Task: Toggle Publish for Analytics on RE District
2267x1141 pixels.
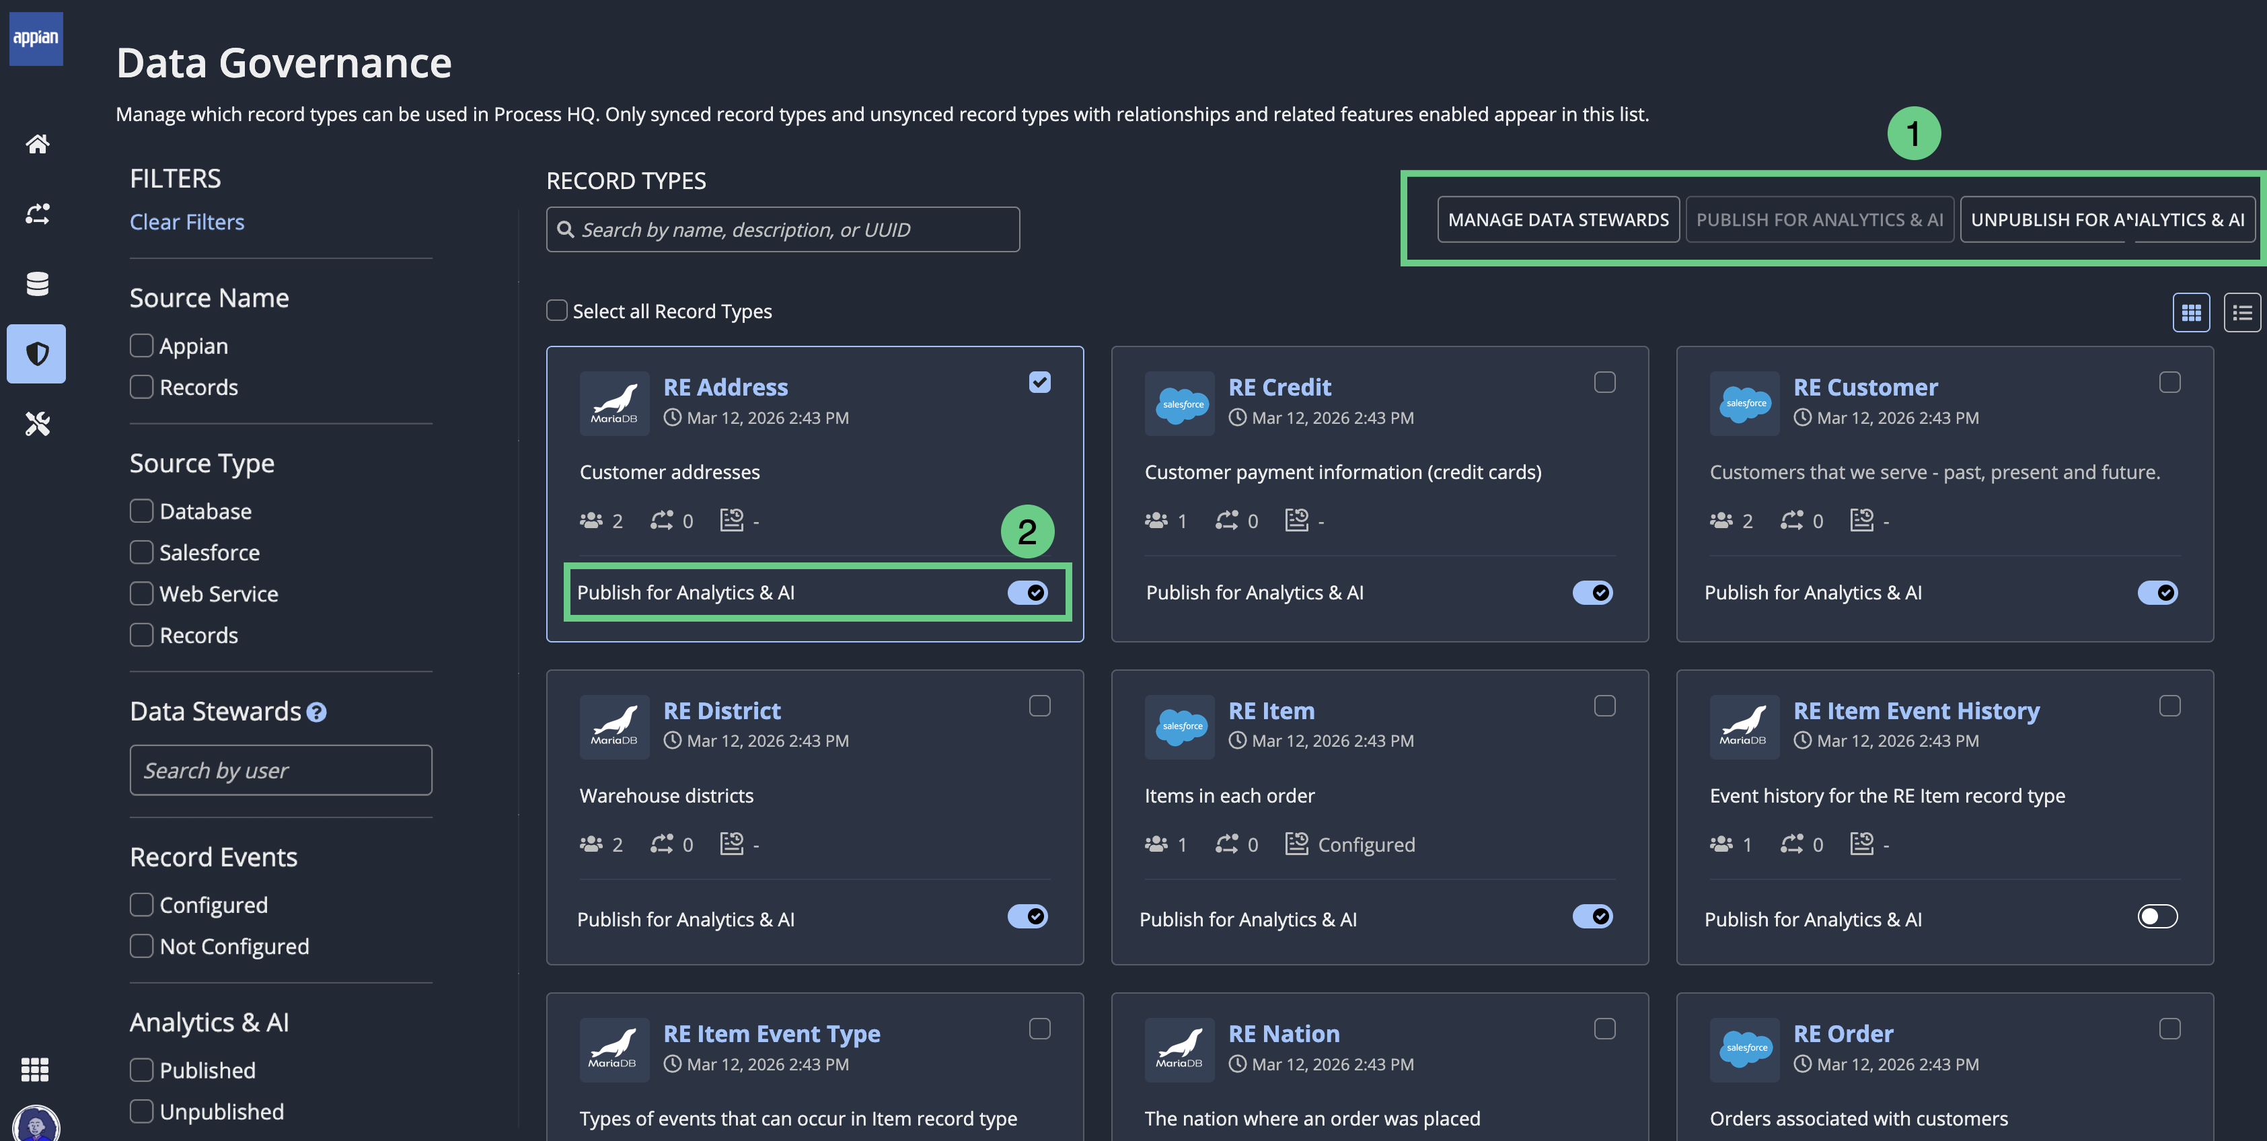Action: click(x=1027, y=916)
